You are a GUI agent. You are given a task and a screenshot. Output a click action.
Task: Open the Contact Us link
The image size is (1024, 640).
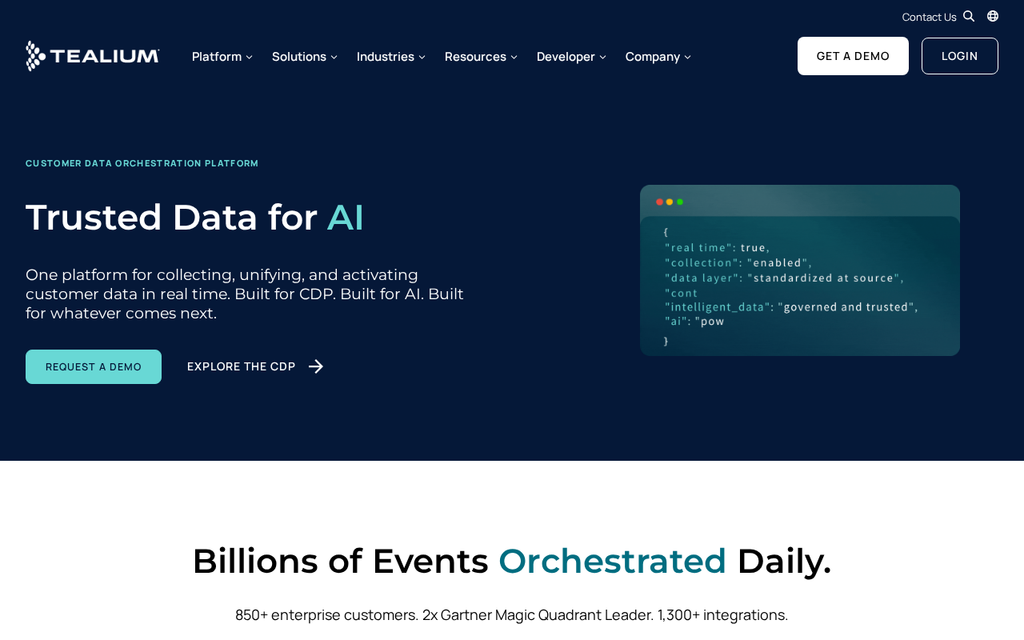[x=929, y=17]
